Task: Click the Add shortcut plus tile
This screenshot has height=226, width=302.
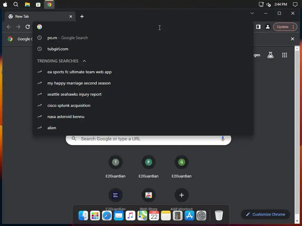Action: (x=181, y=195)
